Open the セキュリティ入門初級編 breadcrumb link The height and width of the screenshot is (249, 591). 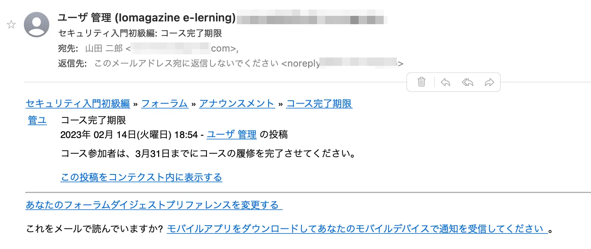78,104
